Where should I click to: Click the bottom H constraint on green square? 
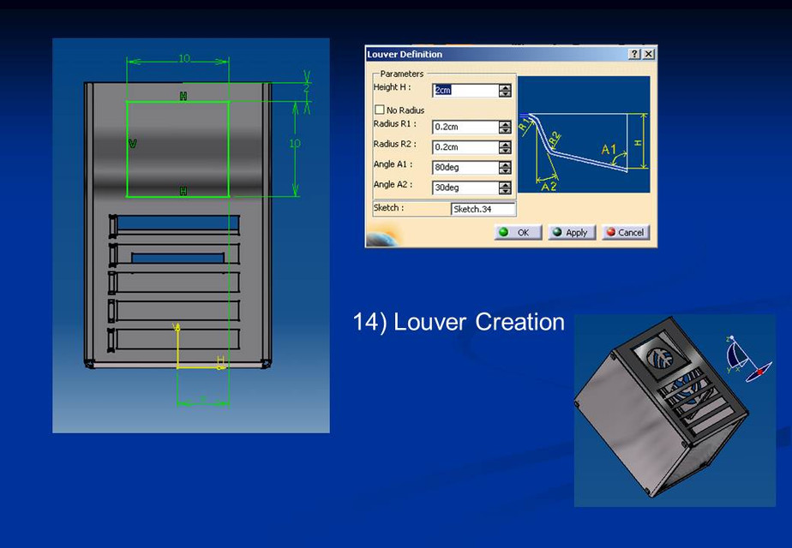pyautogui.click(x=183, y=191)
